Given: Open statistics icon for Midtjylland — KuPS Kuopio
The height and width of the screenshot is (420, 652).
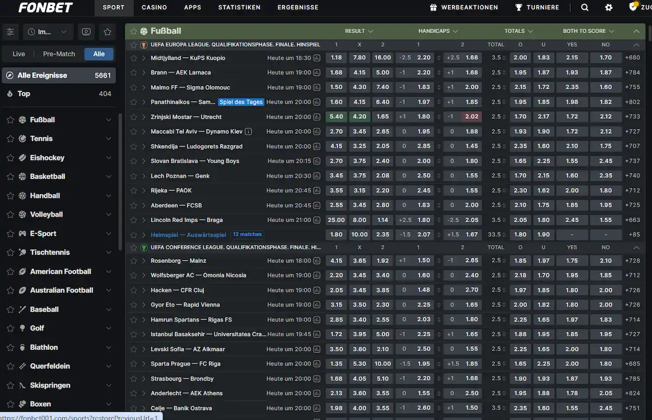Looking at the screenshot, I should pos(317,58).
